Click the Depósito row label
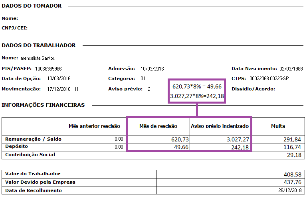The image size is (307, 198). tap(16, 146)
